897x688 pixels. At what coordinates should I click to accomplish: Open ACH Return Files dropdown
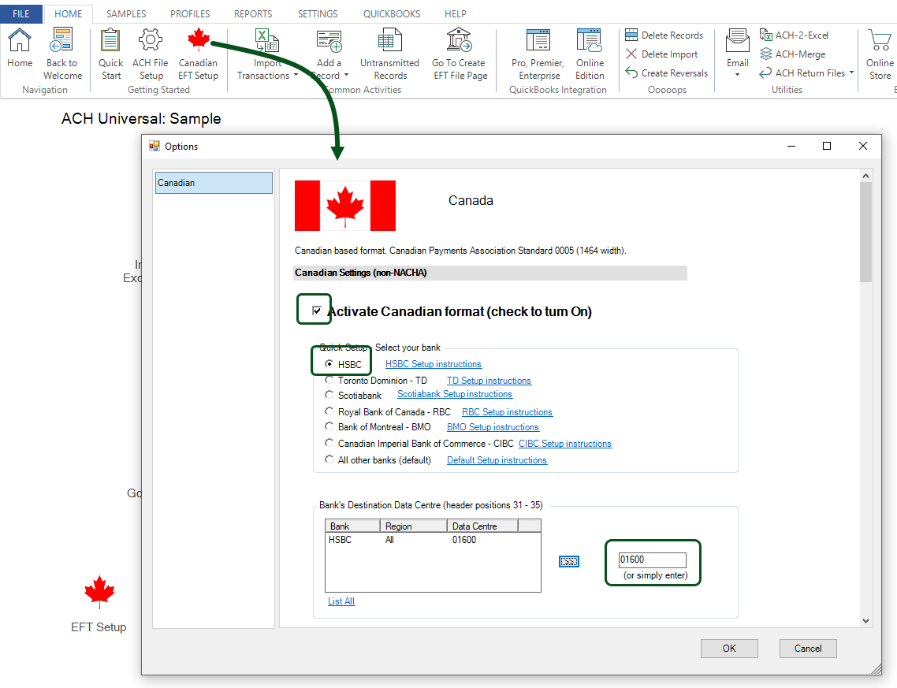[x=851, y=73]
